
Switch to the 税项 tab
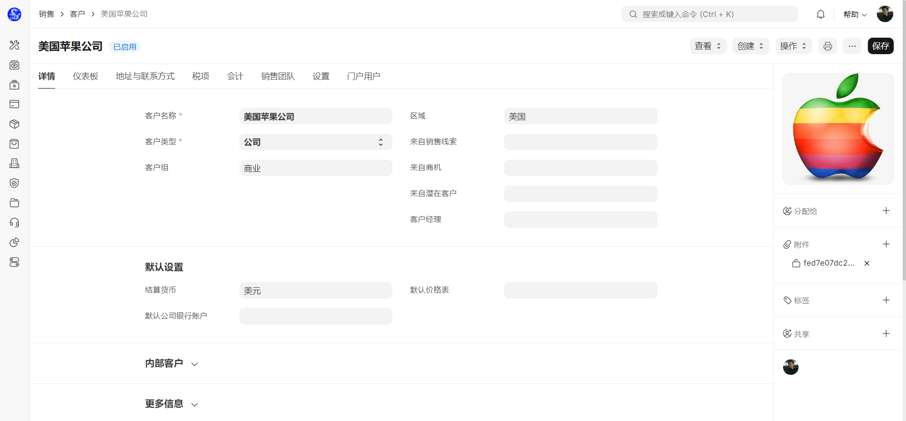click(201, 76)
